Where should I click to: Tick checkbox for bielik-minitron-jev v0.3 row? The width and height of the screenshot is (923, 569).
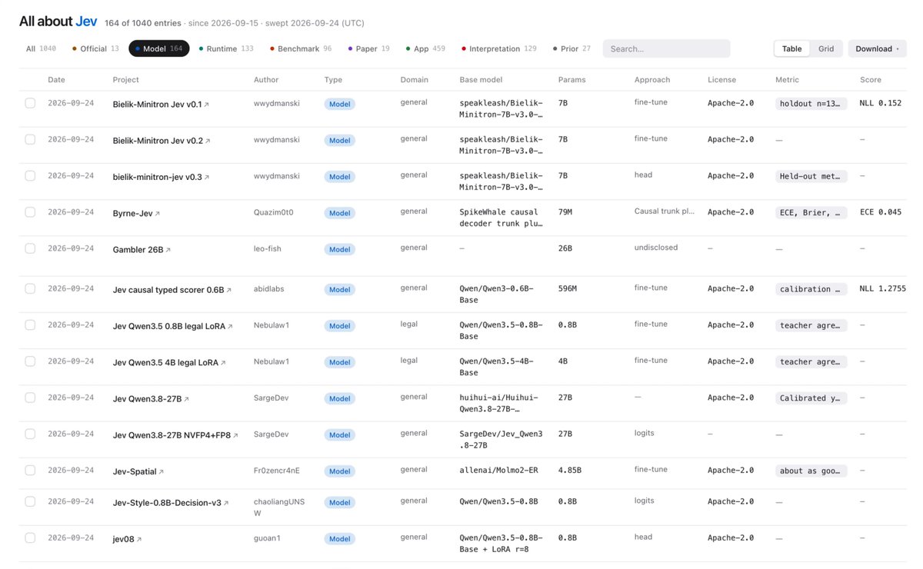pyautogui.click(x=30, y=175)
